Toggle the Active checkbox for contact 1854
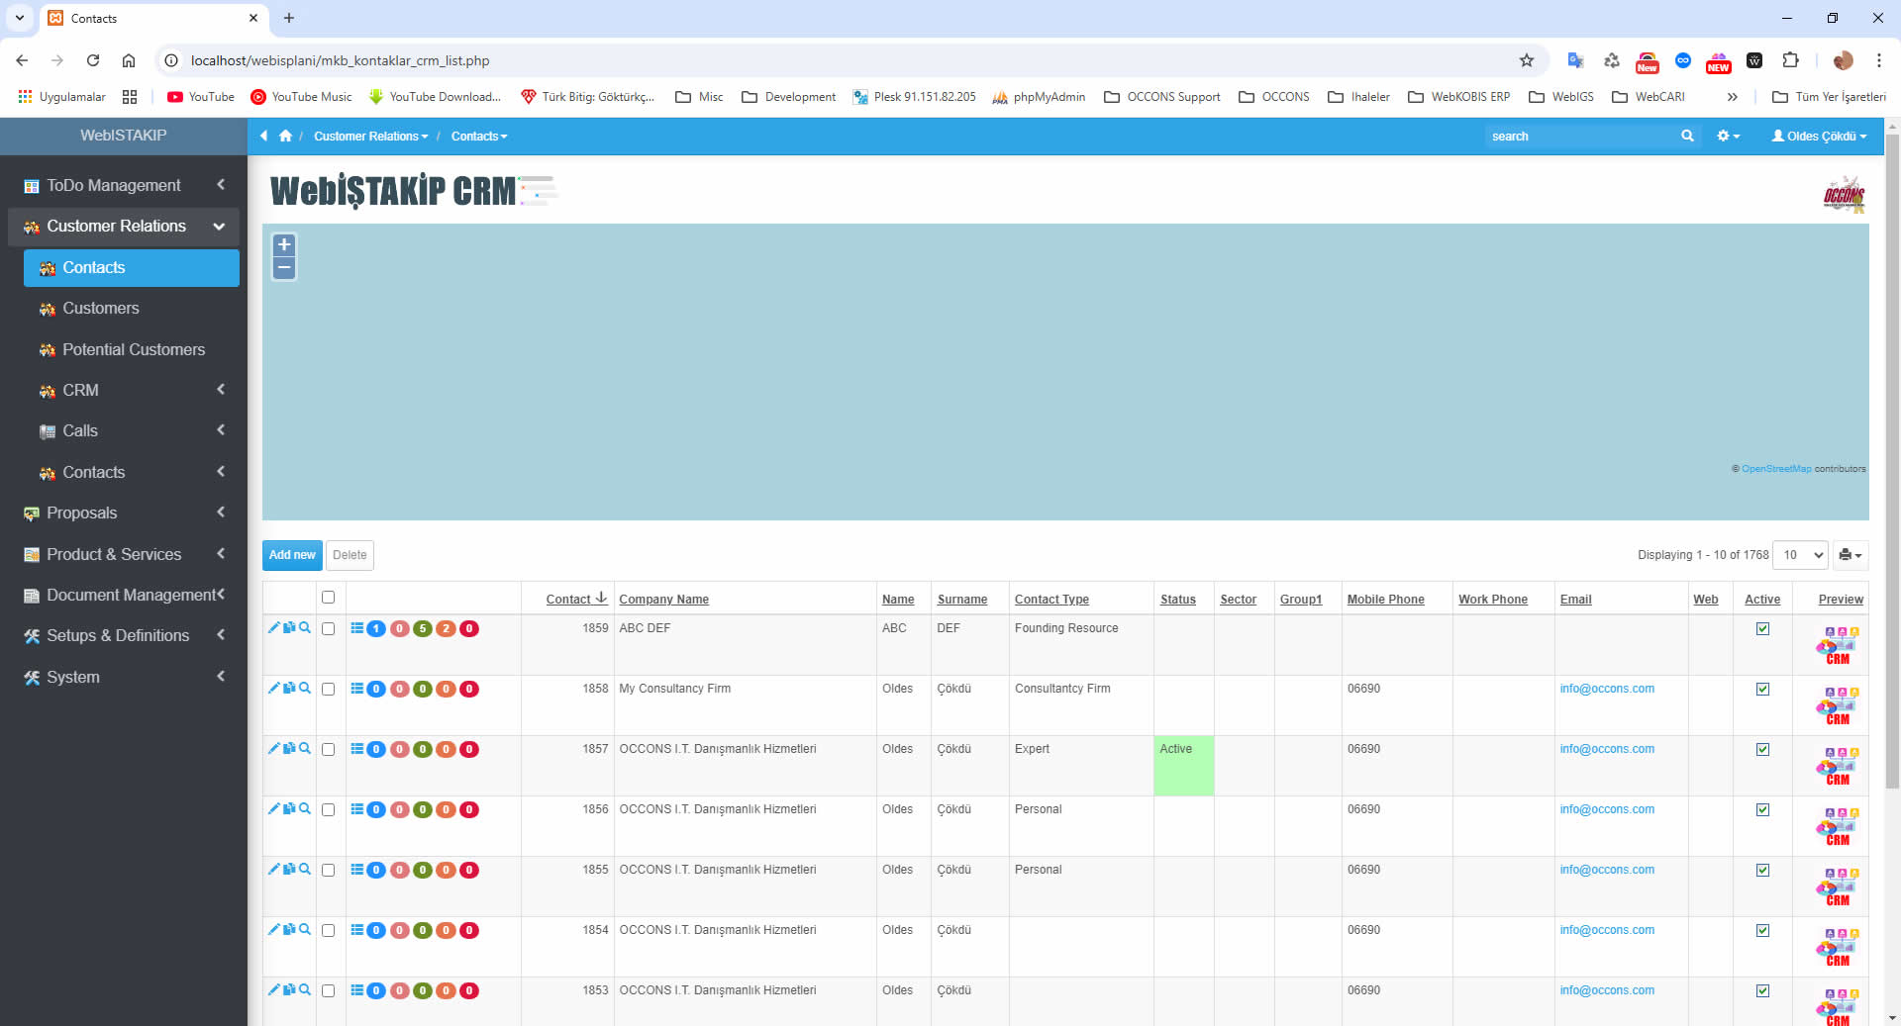This screenshot has width=1901, height=1026. coord(1762,930)
